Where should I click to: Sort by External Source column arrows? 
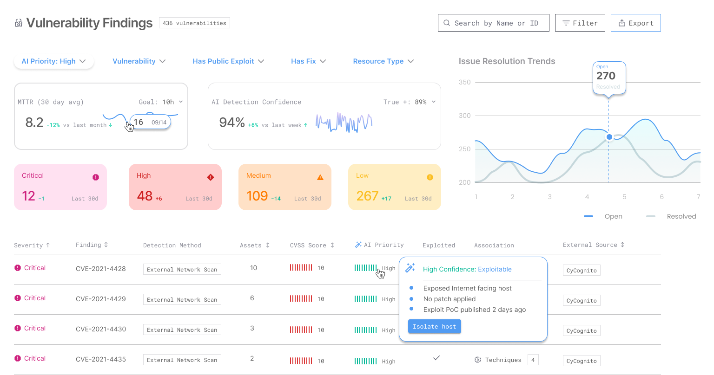point(622,245)
